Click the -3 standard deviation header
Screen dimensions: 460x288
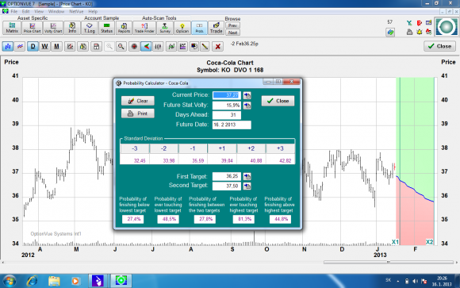coord(135,148)
